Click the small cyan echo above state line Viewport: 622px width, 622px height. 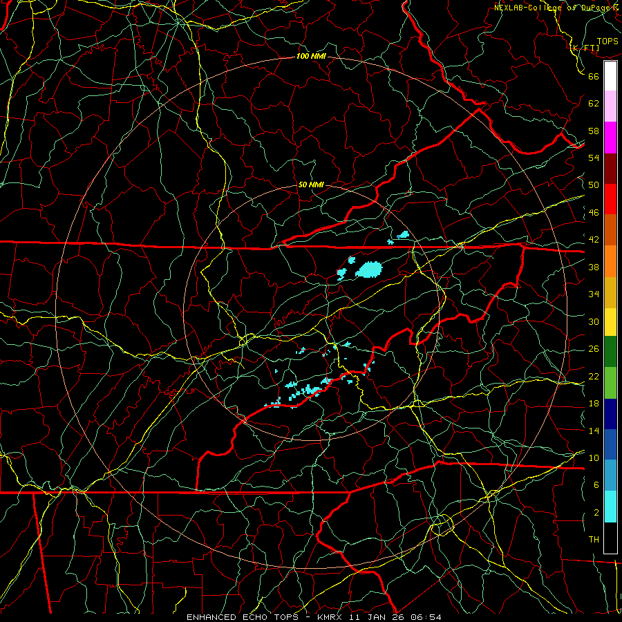point(403,234)
